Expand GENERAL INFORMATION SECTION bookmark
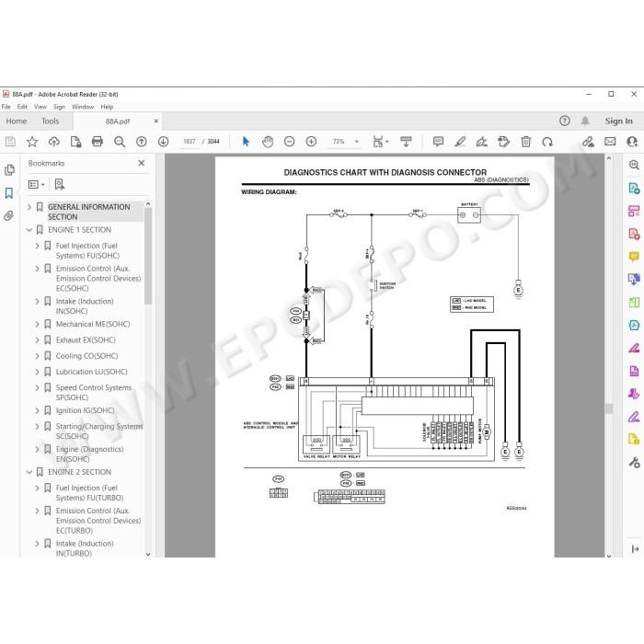This screenshot has height=644, width=644. [29, 207]
